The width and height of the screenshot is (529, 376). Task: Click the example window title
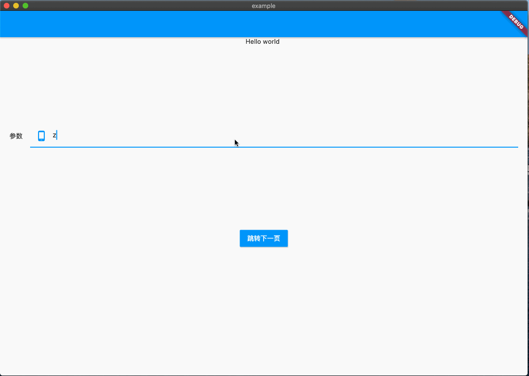click(263, 6)
